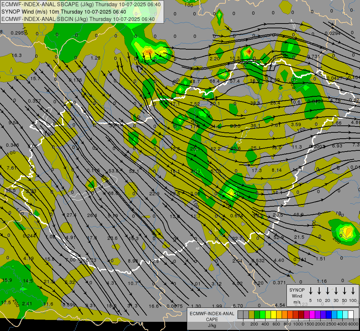This screenshot has height=331, width=360.
Task: Click the map value 57.4
Action: 235,81
